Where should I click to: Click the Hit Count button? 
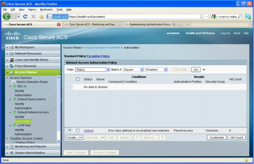coord(236,137)
